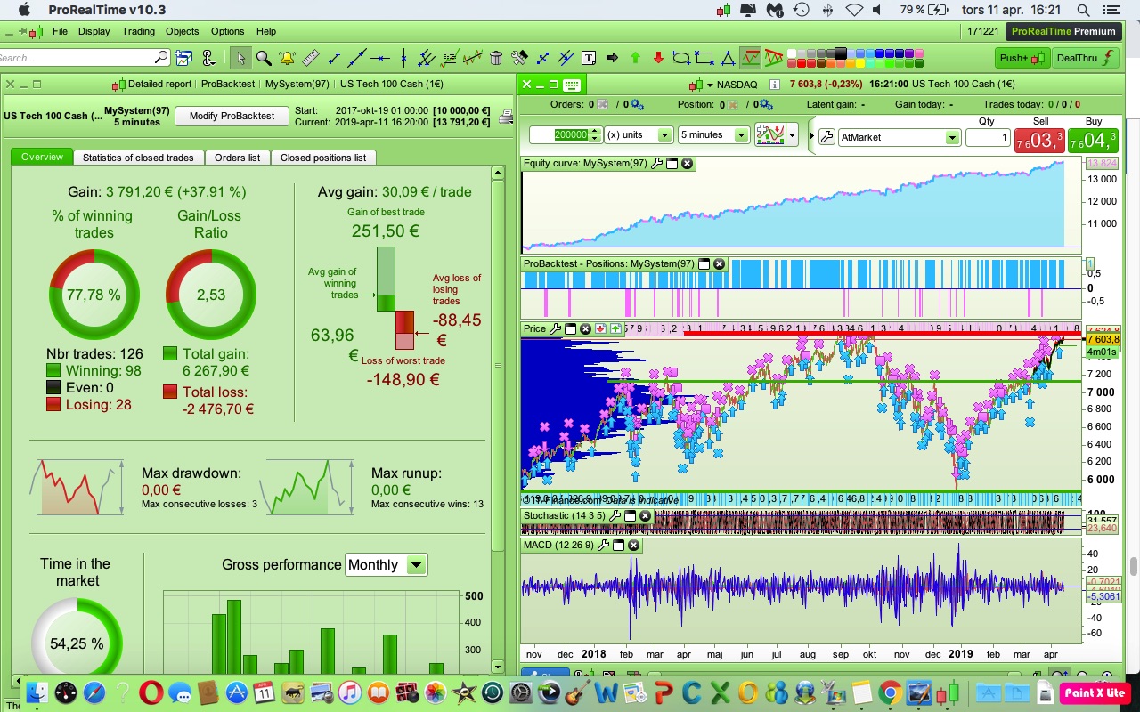This screenshot has height=712, width=1140.
Task: Choose the green up arrow tool
Action: pos(635,58)
